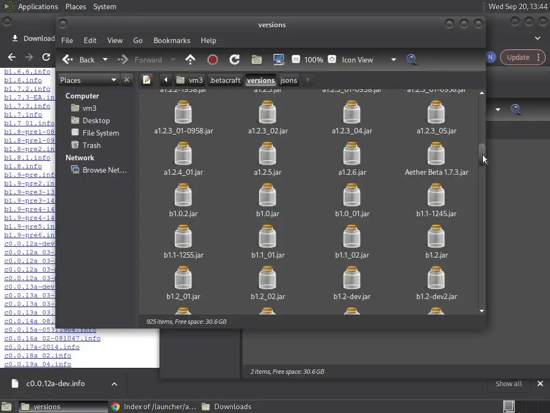Open Desktop in Places sidebar
Image resolution: width=550 pixels, height=413 pixels.
pos(90,120)
